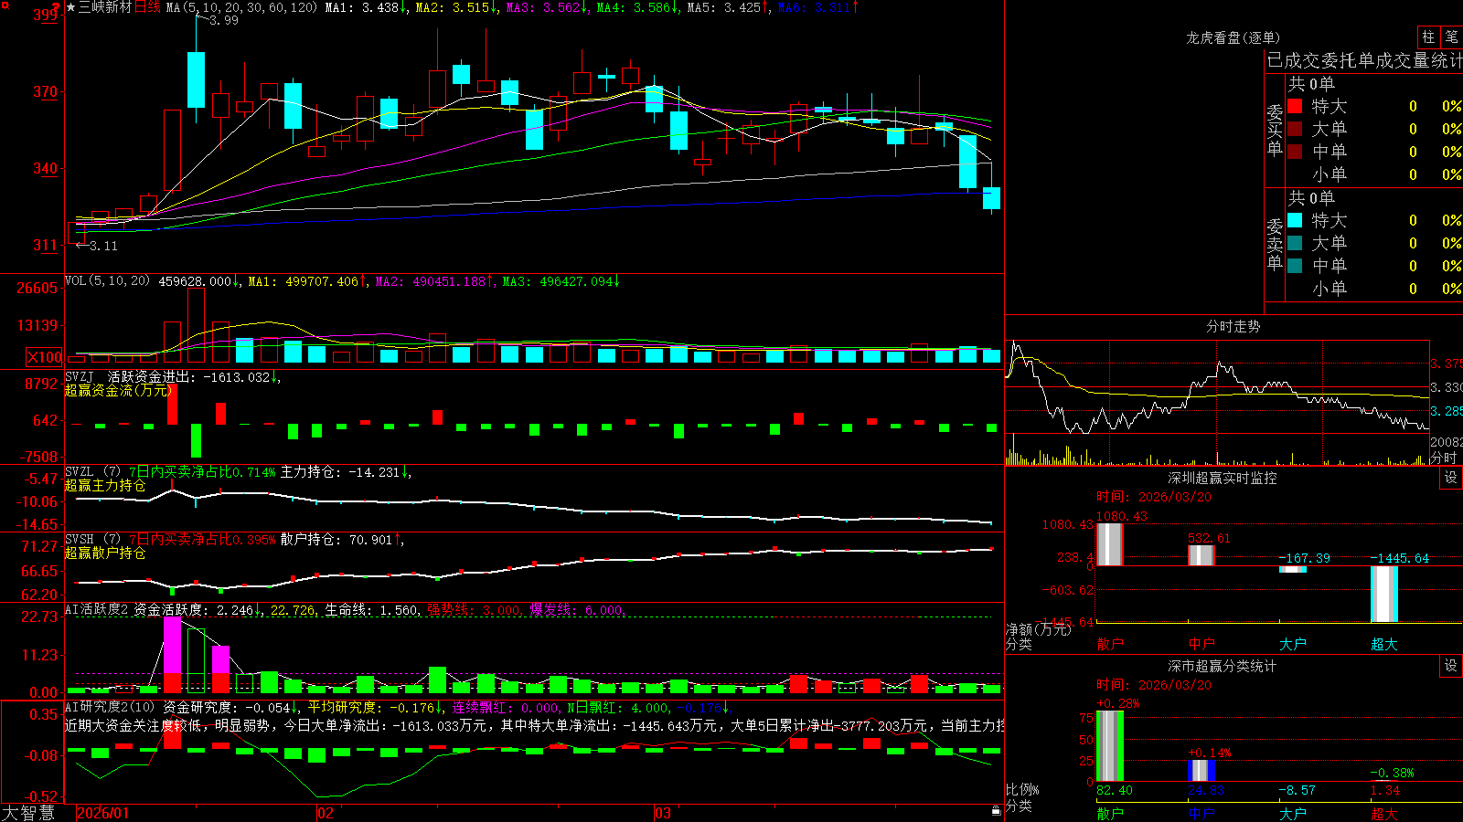
Task: Click red 特大 buy-order color swatch
Action: tap(1295, 106)
